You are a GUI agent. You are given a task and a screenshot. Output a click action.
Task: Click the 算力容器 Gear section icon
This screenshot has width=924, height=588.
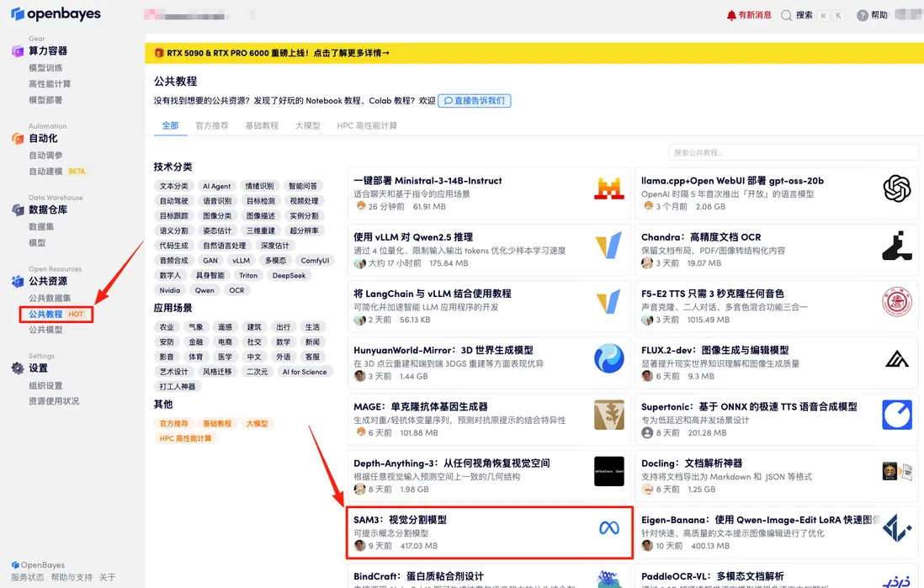(18, 51)
